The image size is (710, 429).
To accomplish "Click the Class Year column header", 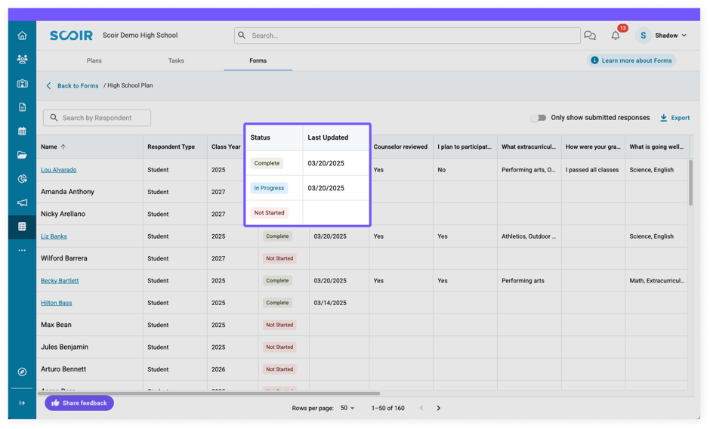I will coord(226,147).
